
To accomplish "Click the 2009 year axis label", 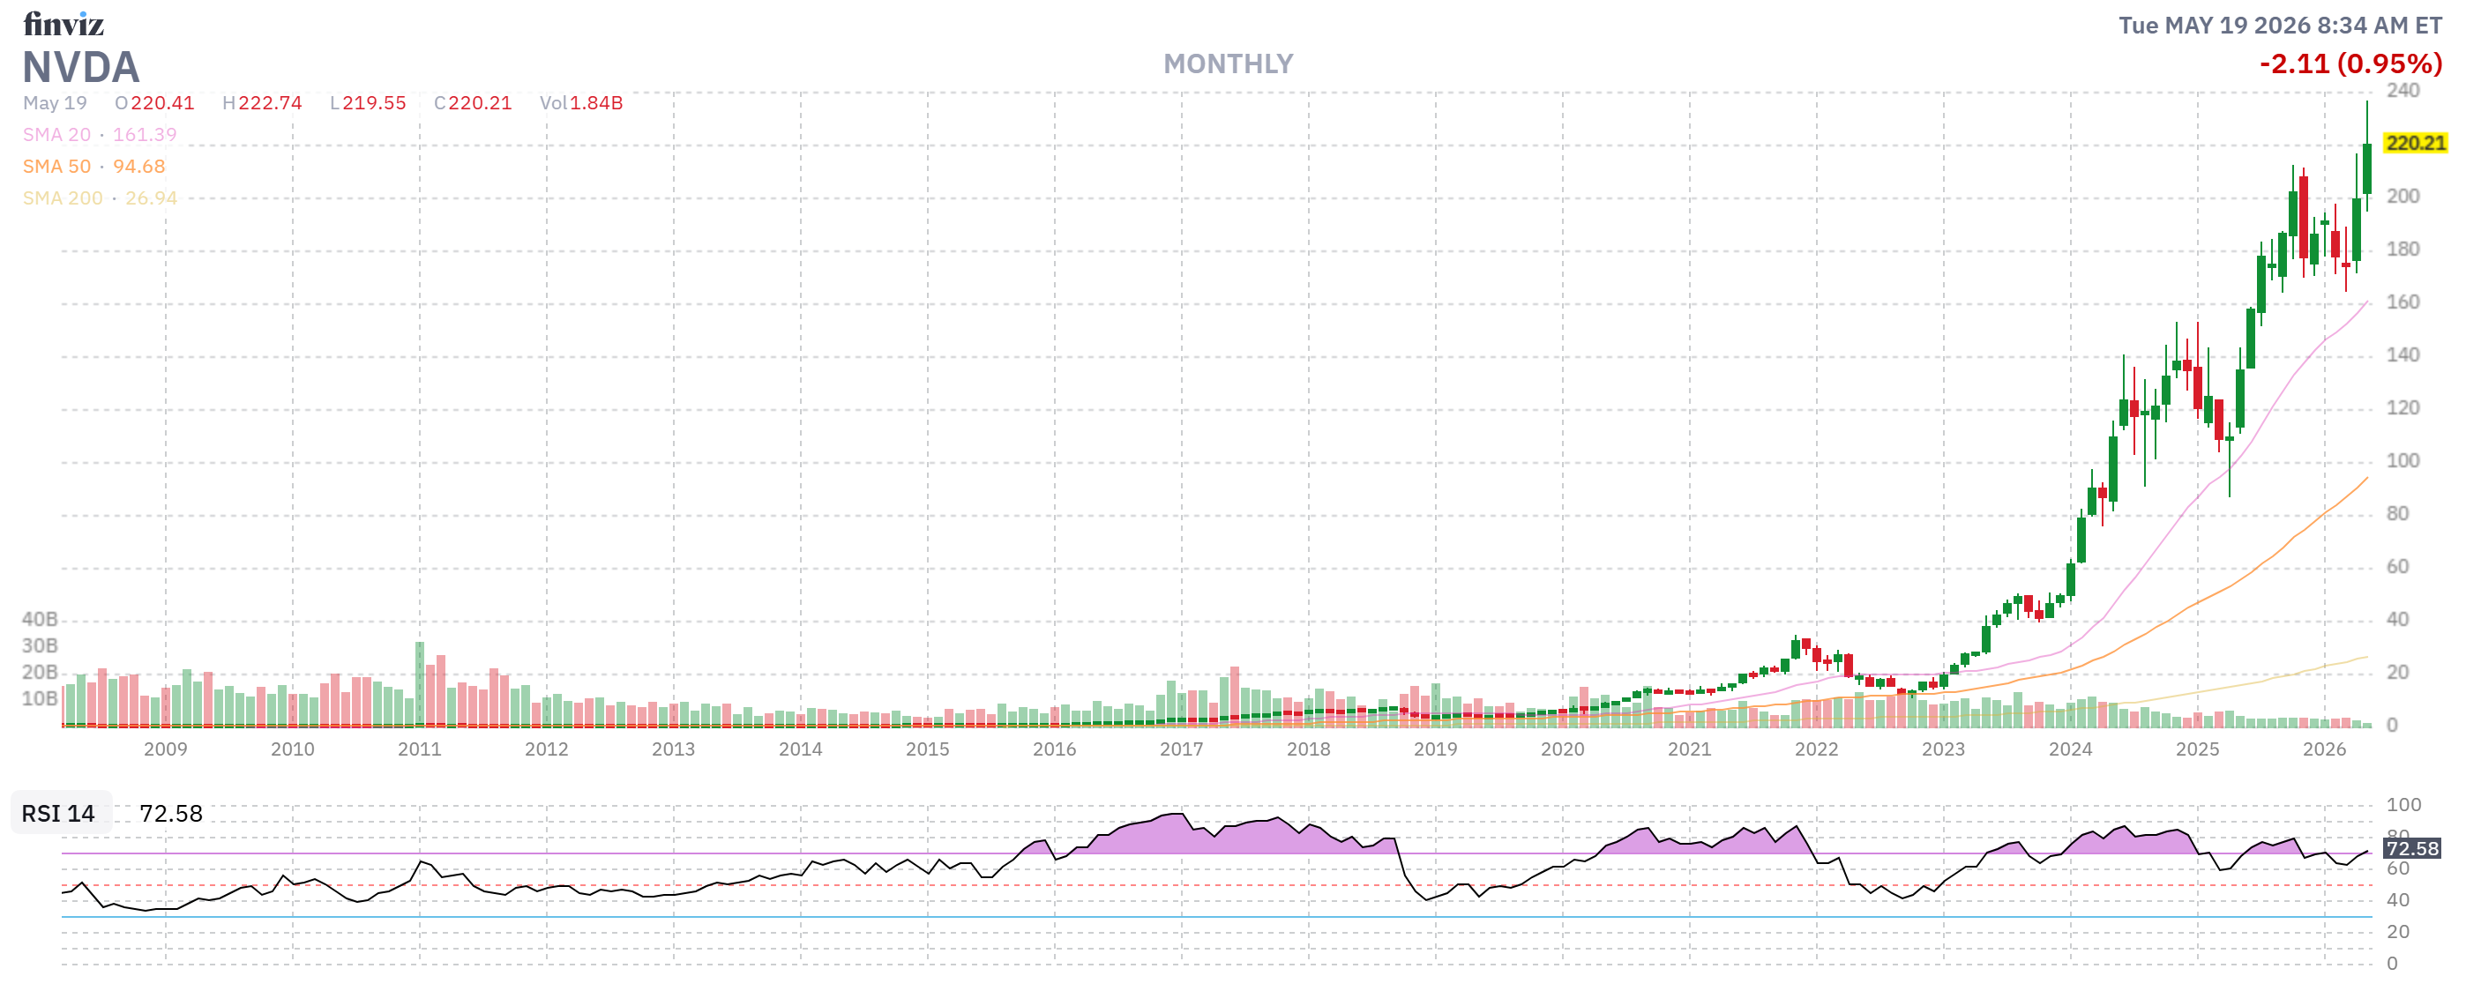I will pyautogui.click(x=166, y=749).
